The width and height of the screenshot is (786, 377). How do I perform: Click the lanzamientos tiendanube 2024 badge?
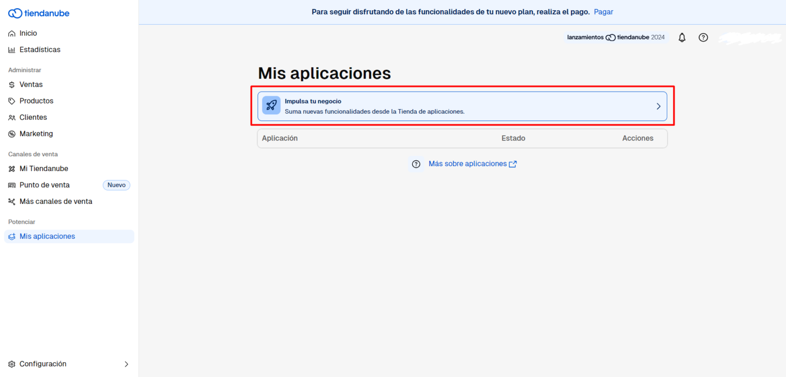[616, 37]
